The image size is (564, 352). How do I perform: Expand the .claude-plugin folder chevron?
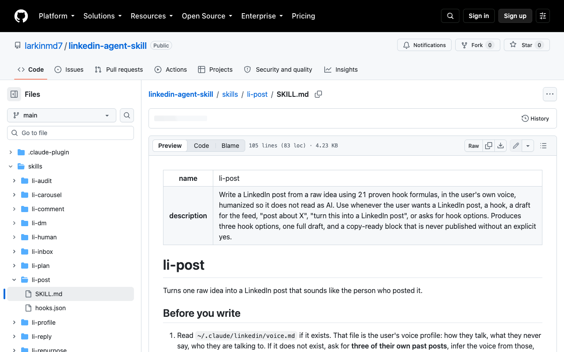click(x=11, y=152)
